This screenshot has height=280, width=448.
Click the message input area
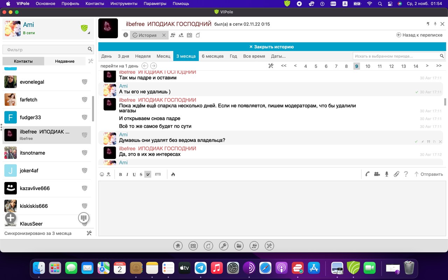point(272,208)
